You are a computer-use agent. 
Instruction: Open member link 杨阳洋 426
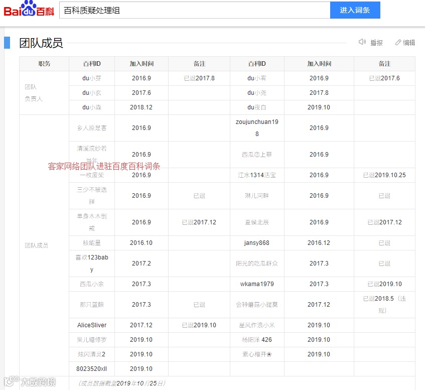coord(257,340)
